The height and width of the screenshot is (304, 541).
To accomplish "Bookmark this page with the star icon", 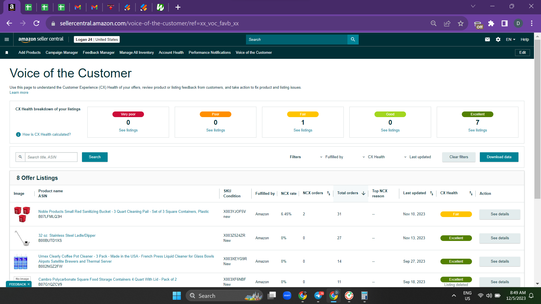I will (461, 23).
